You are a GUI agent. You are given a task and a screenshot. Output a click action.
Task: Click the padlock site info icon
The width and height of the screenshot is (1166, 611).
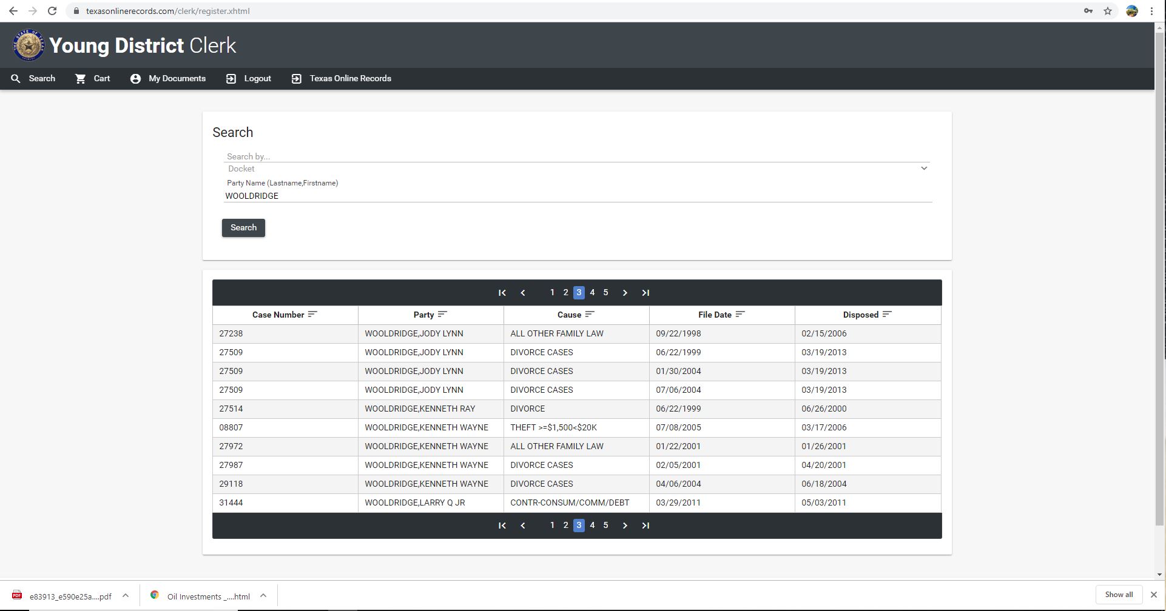(x=76, y=11)
